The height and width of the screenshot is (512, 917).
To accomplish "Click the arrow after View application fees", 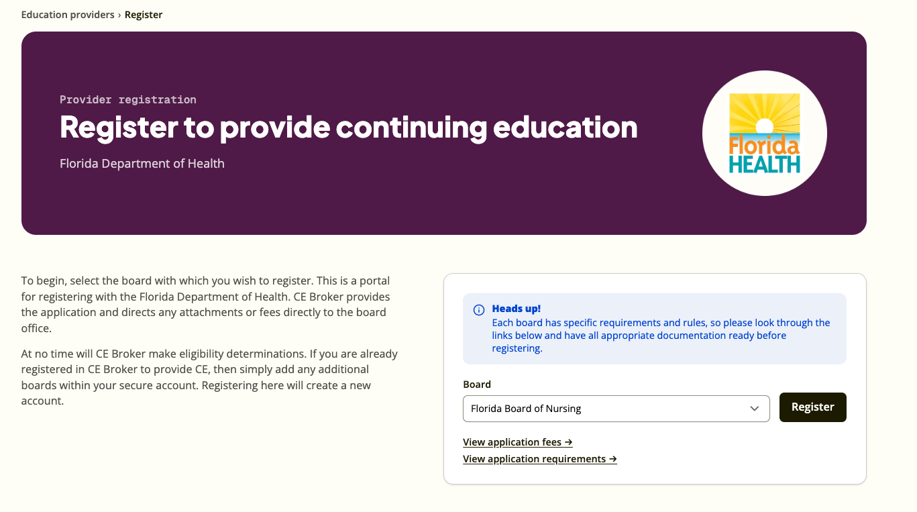I will tap(568, 442).
